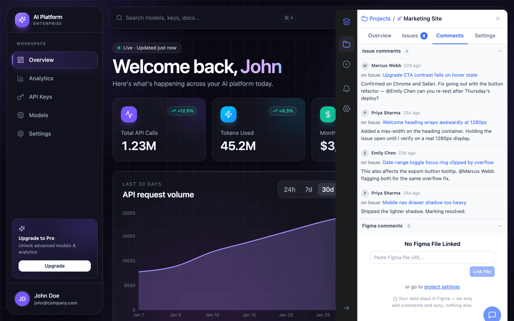Screen dimensions: 514x321
Task: Click the Figma comments count 0
Action: (x=409, y=226)
